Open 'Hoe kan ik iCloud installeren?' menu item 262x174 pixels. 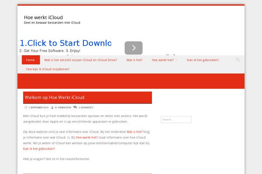click(x=48, y=69)
